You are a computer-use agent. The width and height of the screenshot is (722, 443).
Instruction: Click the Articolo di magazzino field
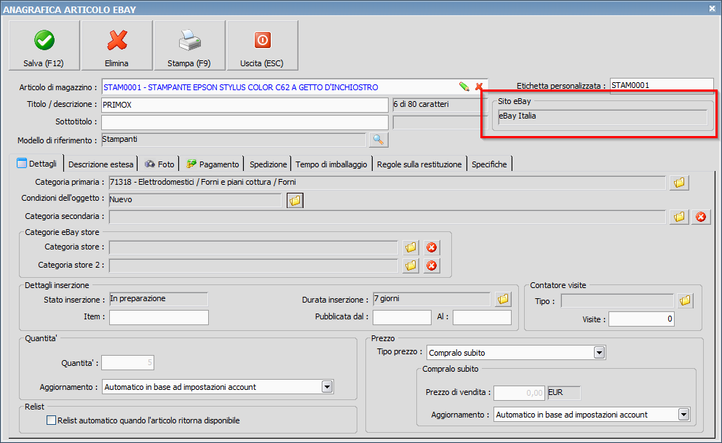[295, 87]
